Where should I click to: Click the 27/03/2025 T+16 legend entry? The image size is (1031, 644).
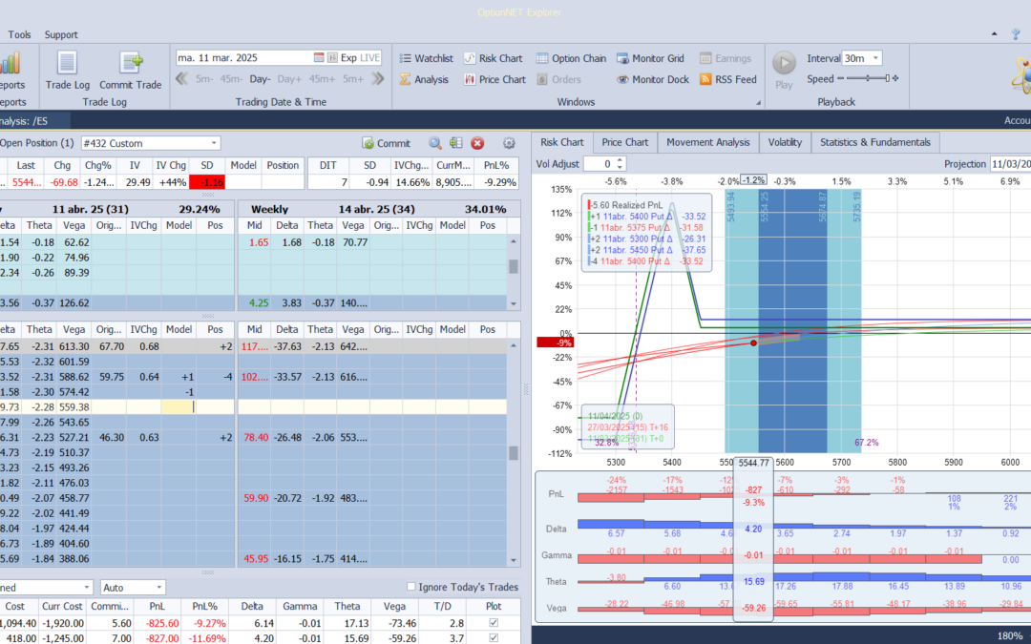click(628, 427)
